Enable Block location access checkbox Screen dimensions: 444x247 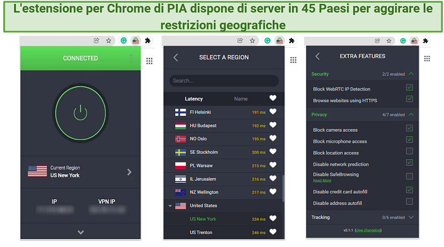point(409,151)
